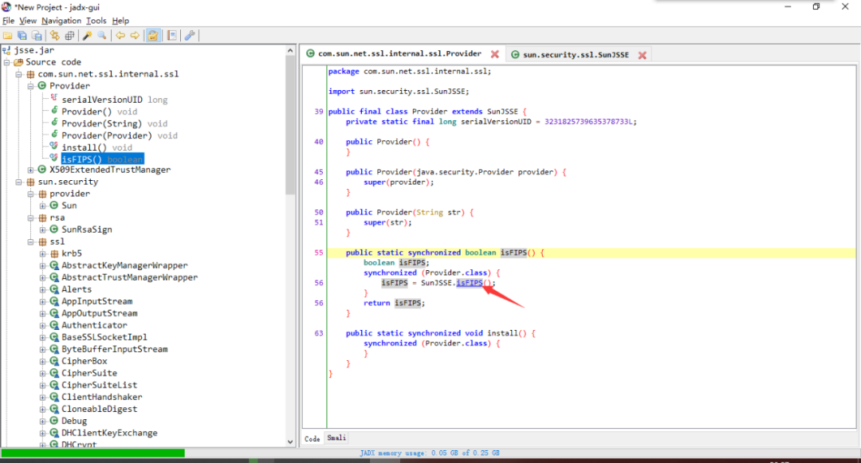This screenshot has height=463, width=861.
Task: Expand the X509ExtendedTrustManager tree node
Action: tap(31, 170)
